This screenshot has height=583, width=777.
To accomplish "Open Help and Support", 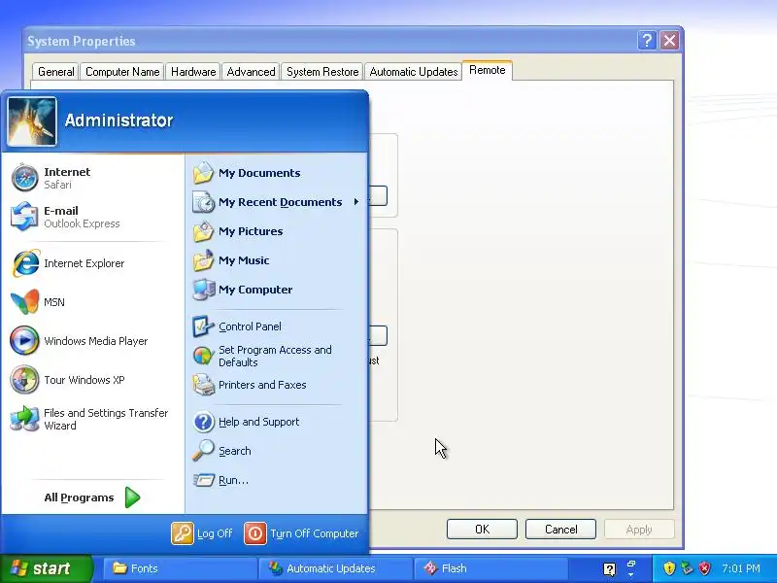I will [x=276, y=422].
